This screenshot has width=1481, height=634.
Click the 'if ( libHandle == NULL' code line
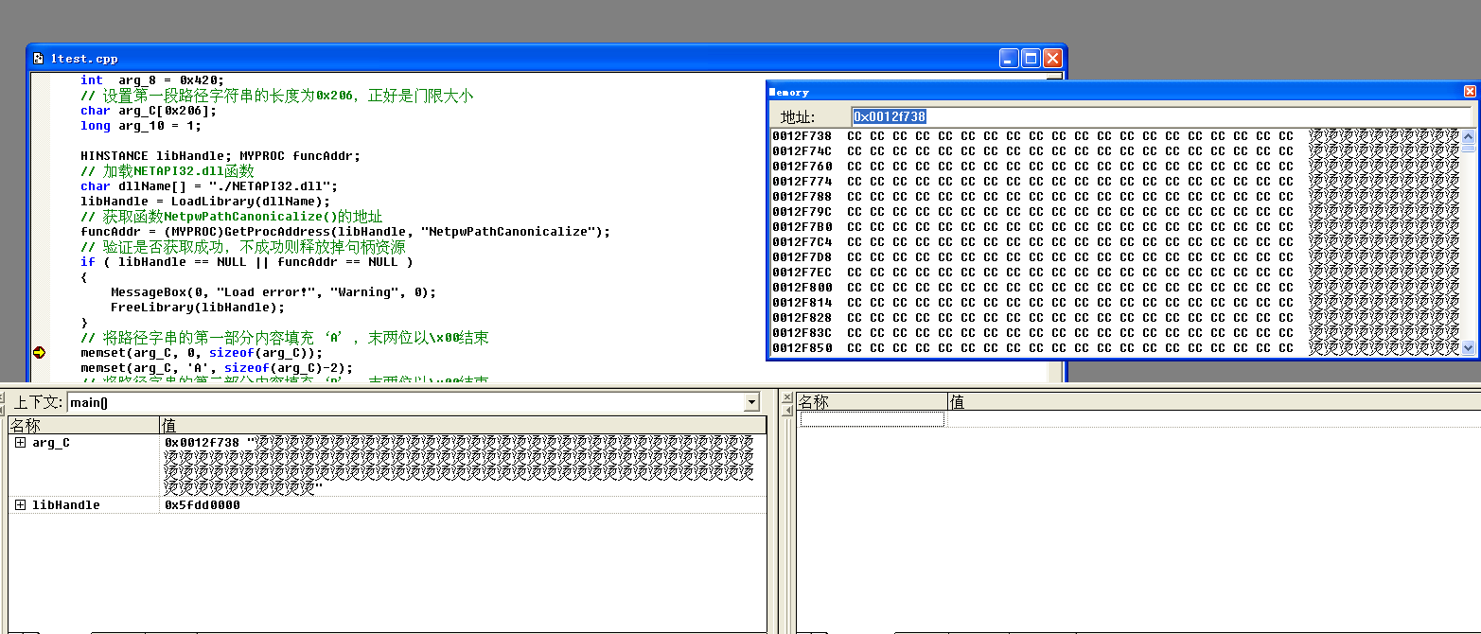click(247, 262)
